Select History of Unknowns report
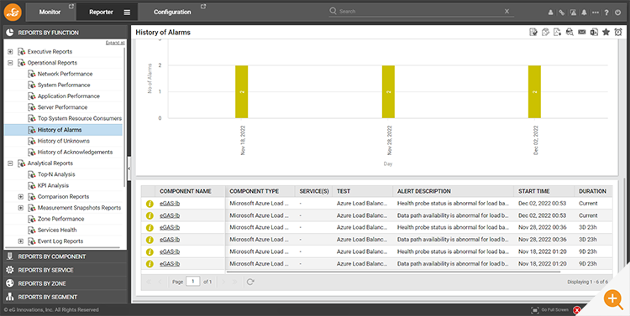Screen dimensions: 630x316 64,141
